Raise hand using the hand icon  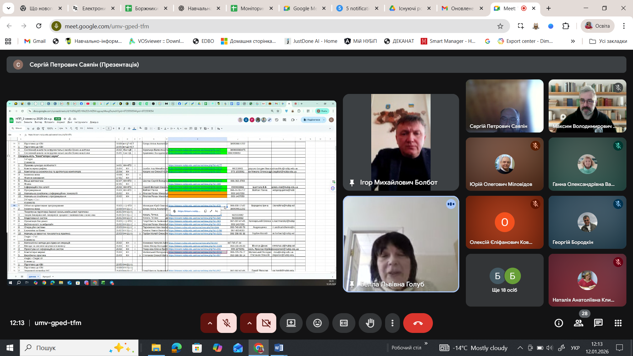click(370, 323)
